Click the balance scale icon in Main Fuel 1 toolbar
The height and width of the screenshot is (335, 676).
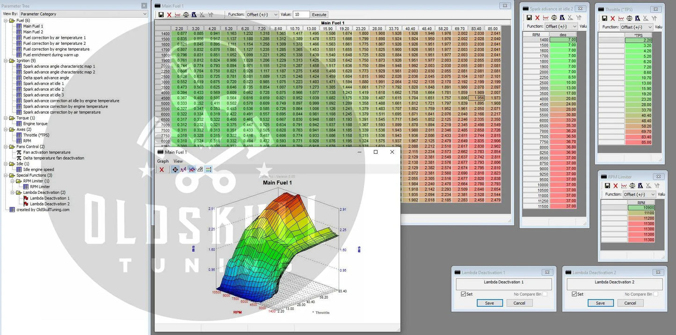coord(186,15)
